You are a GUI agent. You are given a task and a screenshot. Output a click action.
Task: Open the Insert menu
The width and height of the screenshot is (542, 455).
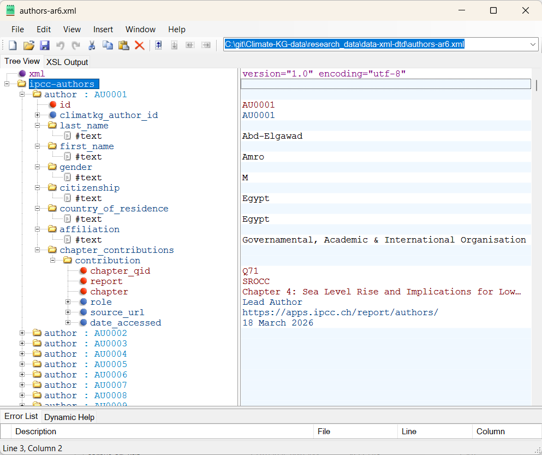click(103, 29)
